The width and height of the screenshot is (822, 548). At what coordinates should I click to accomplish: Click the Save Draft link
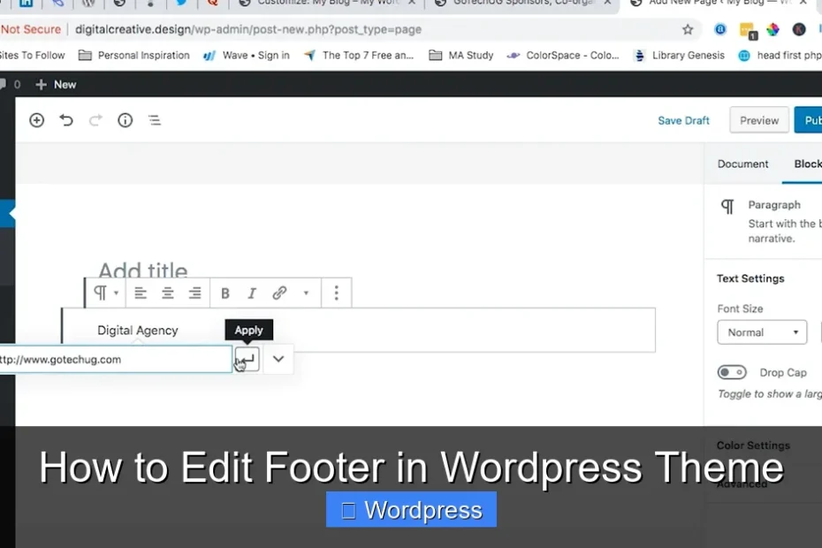coord(683,120)
